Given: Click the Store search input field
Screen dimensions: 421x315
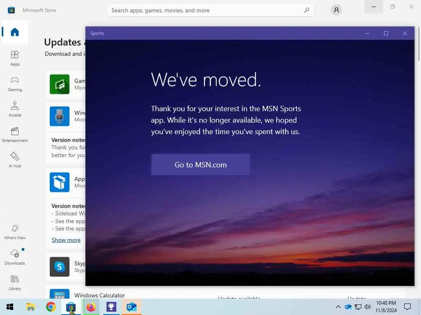Looking at the screenshot, I should (210, 10).
